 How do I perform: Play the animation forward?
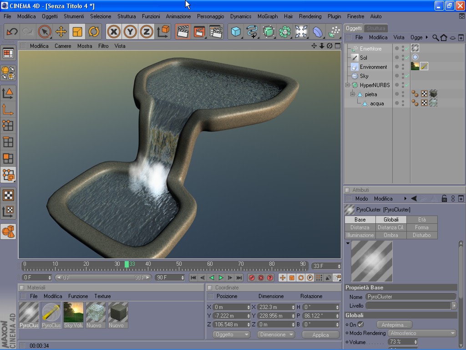click(x=221, y=278)
